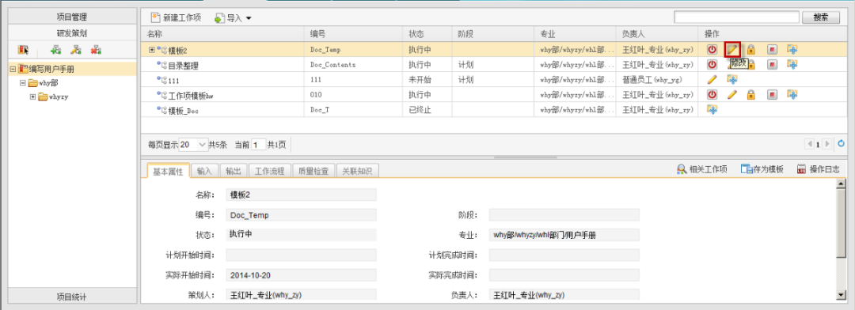The width and height of the screenshot is (855, 310).
Task: Click the 名称 field showing 模板2
Action: 301,195
